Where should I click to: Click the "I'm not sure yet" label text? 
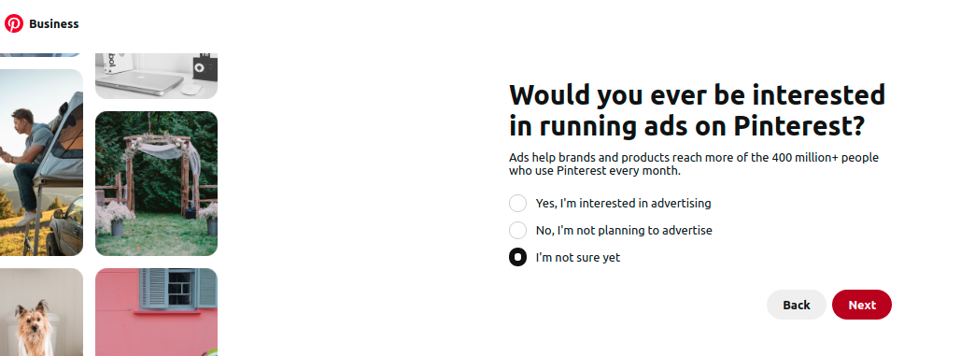click(578, 257)
